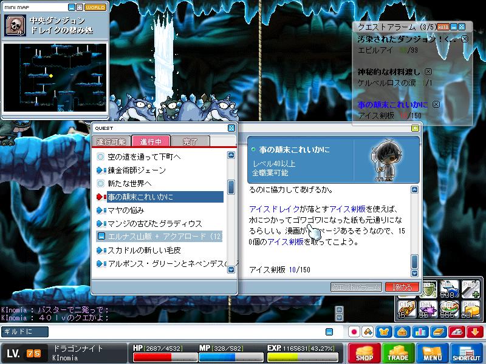Toggle the chat window minimize button
The width and height of the screenshot is (486, 364).
point(329,332)
